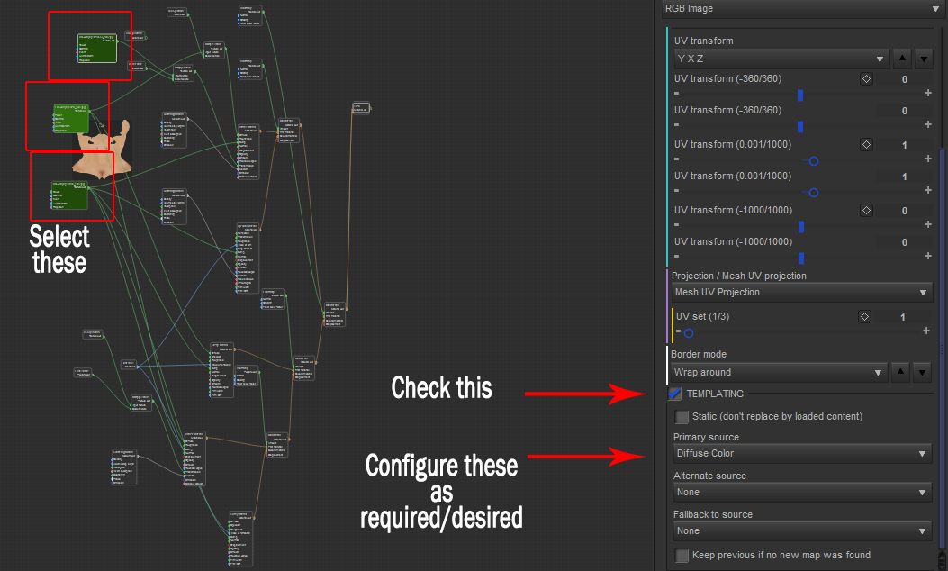Click the value field next to the (-360/360) diamond icon
948x571 pixels.
coord(905,79)
